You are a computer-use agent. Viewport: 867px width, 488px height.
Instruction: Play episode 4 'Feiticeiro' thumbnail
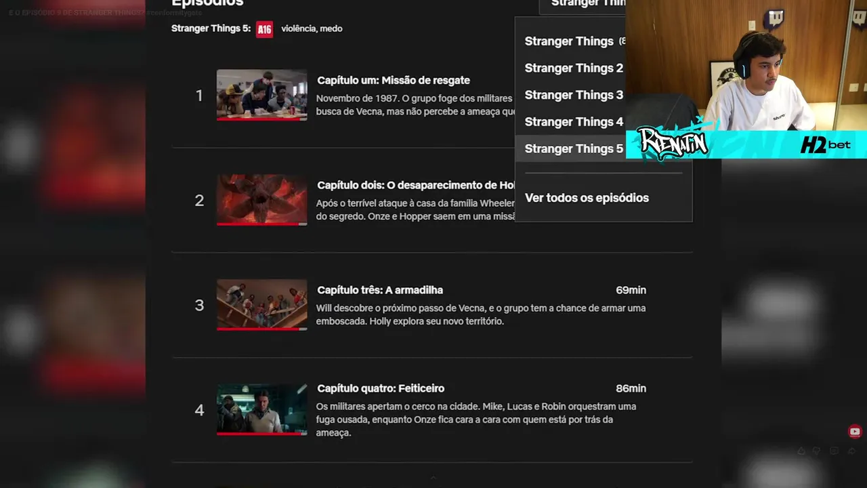tap(261, 409)
